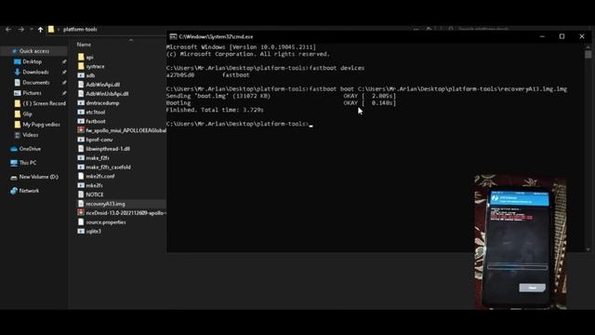
Task: Select This PC in the sidebar
Action: tap(28, 163)
